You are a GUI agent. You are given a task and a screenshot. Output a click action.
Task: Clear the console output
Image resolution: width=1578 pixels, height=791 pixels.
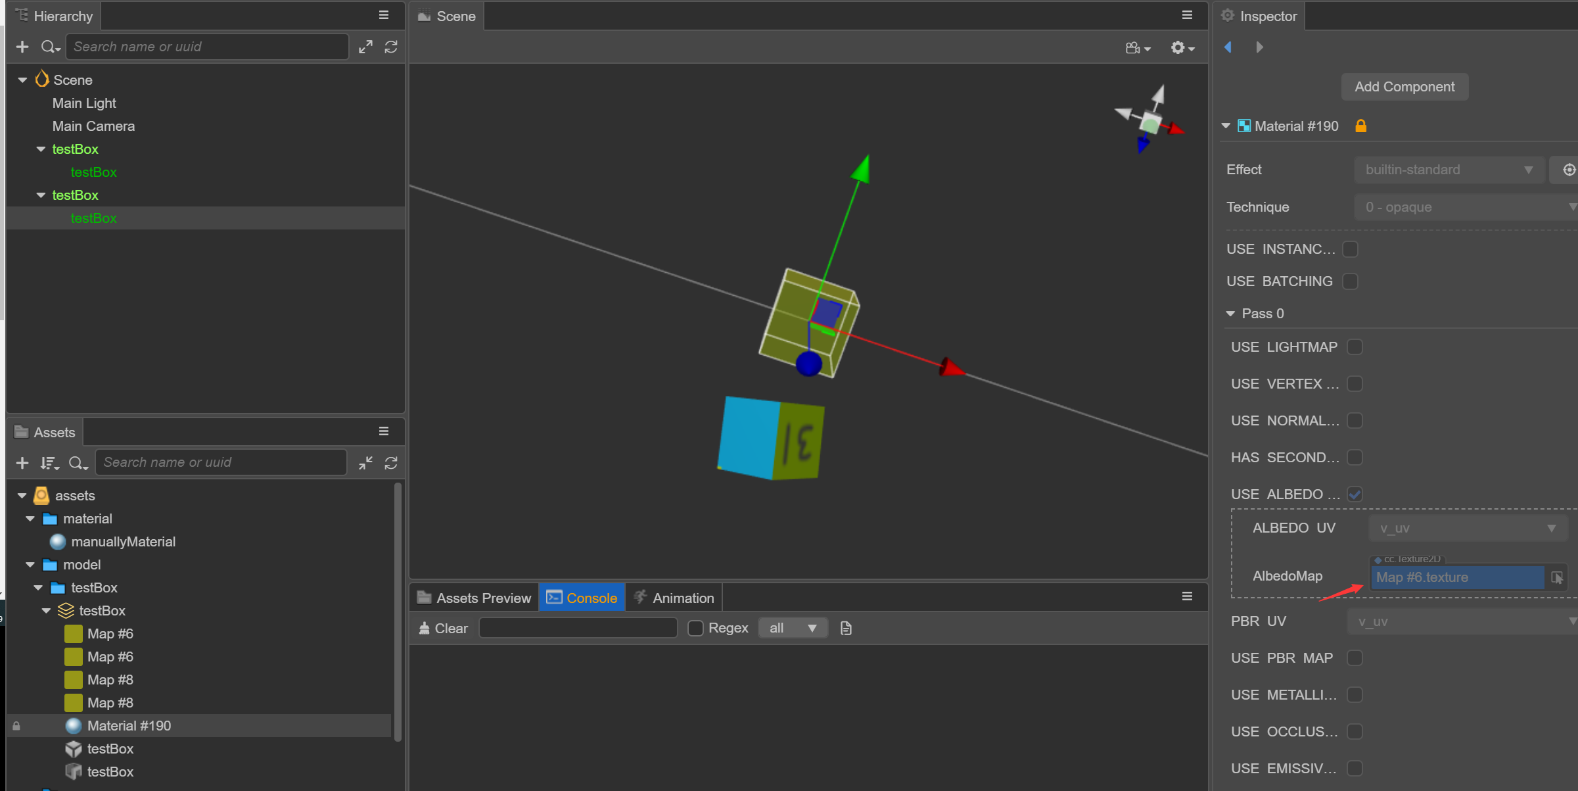(444, 628)
